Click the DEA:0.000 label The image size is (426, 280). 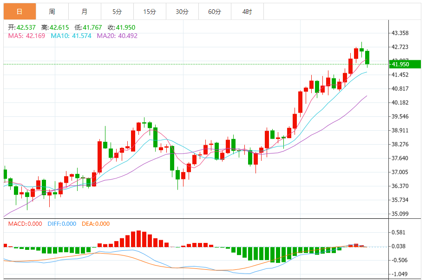[x=96, y=224]
